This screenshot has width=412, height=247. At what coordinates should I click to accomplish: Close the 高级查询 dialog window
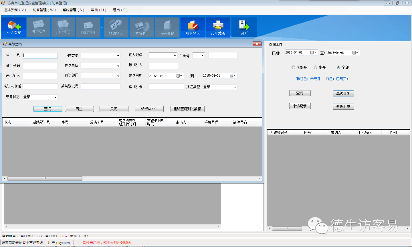coord(257,44)
